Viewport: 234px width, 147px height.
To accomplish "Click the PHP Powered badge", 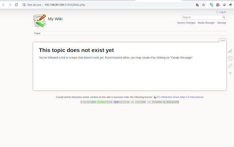I will [121, 102].
